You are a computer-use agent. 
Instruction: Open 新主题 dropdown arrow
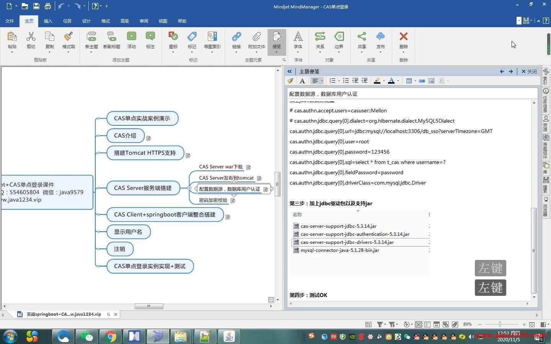coord(91,52)
